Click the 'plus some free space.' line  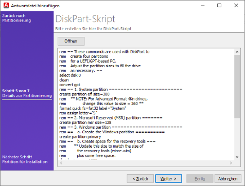(87, 156)
